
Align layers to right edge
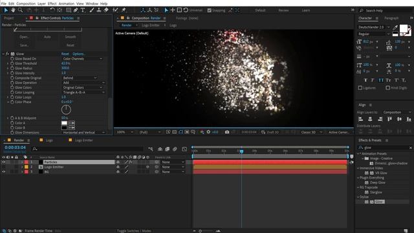coord(380,119)
